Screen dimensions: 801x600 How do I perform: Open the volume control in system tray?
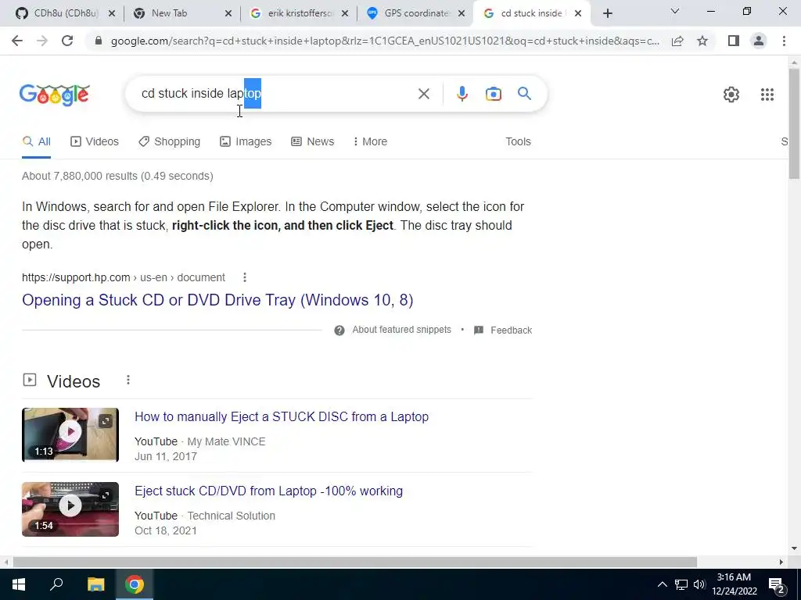point(699,584)
